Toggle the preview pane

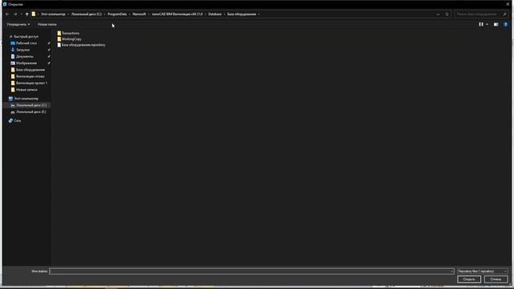[x=496, y=24]
